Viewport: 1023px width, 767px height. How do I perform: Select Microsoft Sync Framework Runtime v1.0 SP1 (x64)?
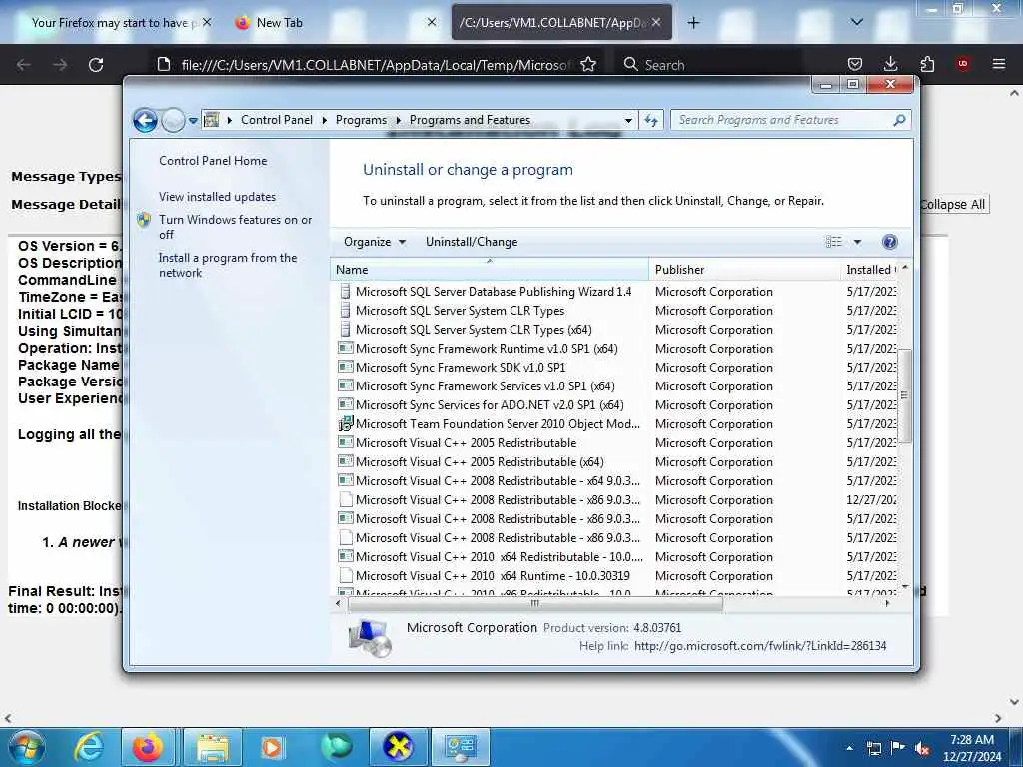tap(487, 349)
